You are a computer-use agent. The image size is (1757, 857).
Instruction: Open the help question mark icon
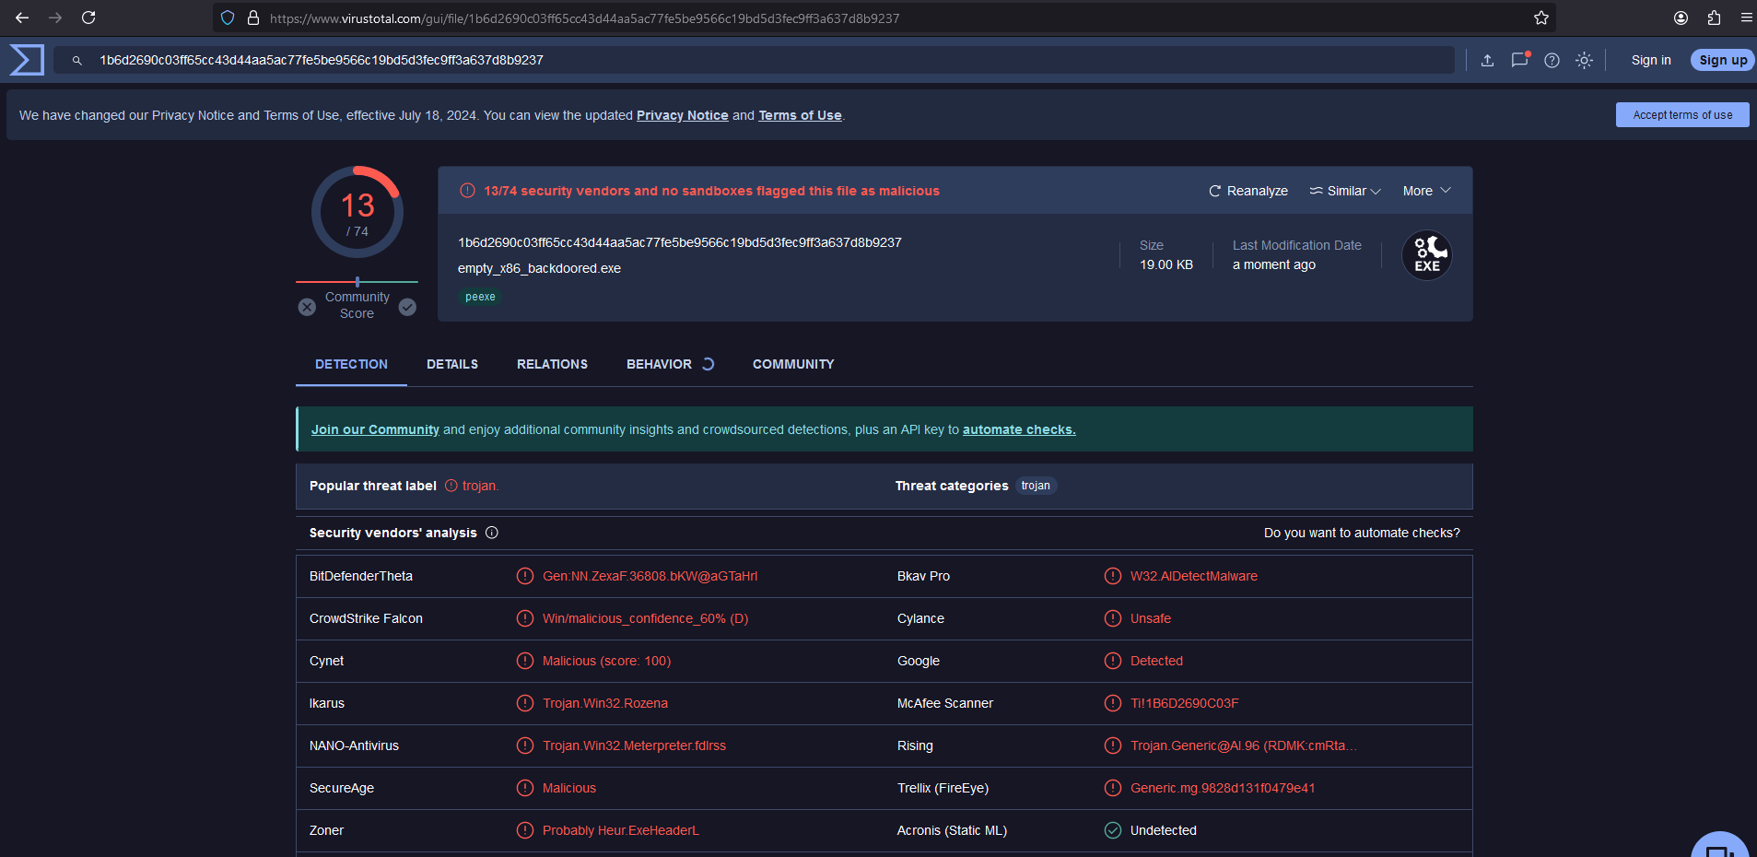[1552, 61]
